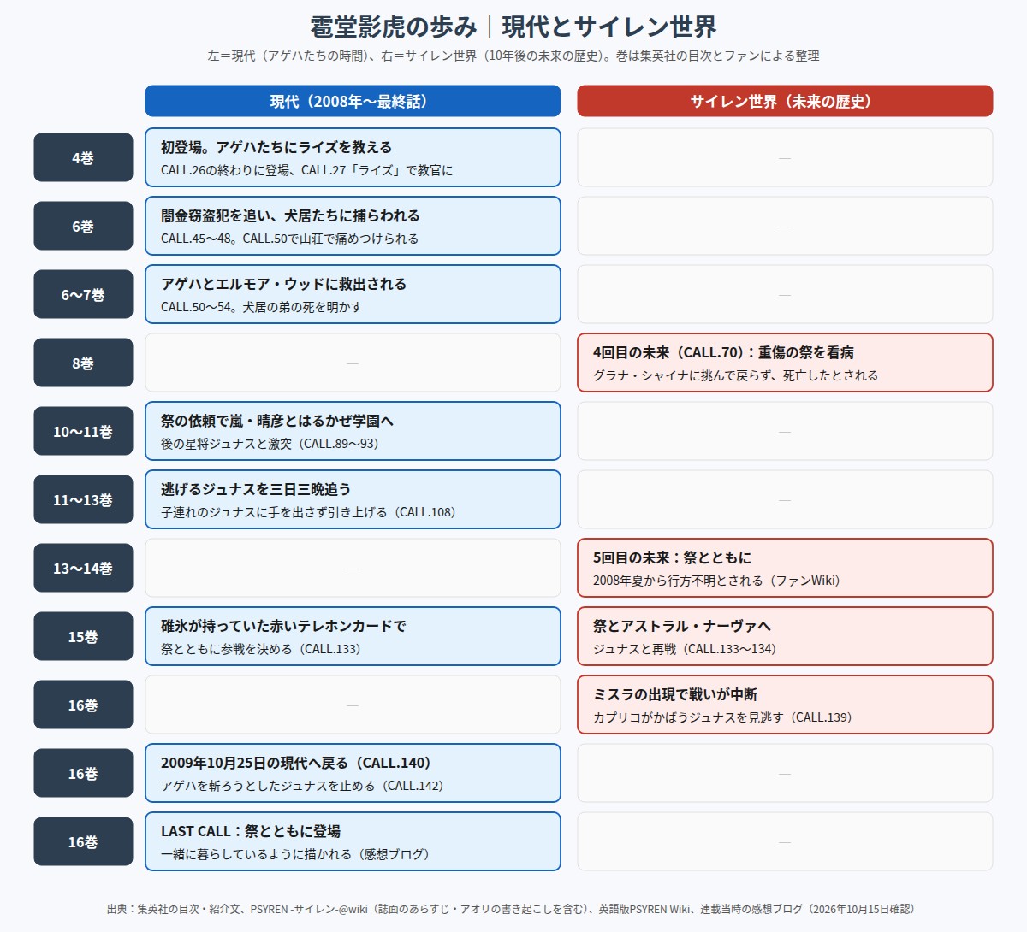The height and width of the screenshot is (932, 1027).
Task: Click text 2008年夏から行方不明とされる（ファンWiki）
Action: (716, 581)
